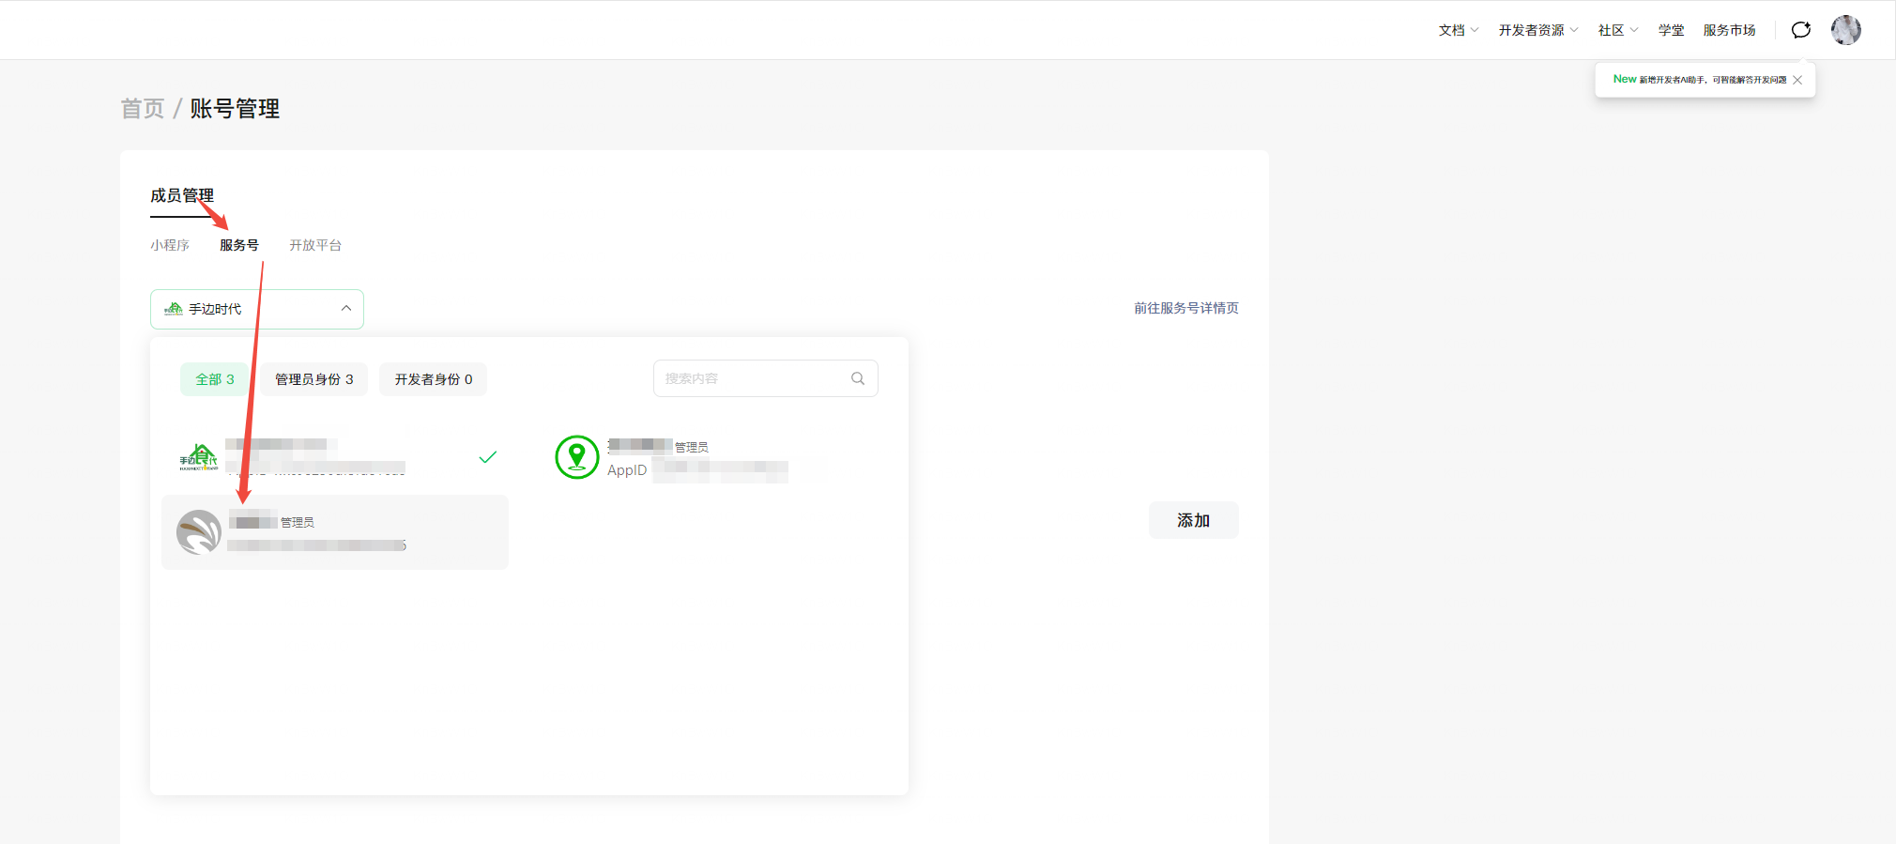This screenshot has height=844, width=1896.
Task: Select the green location pin account icon
Action: pyautogui.click(x=576, y=457)
